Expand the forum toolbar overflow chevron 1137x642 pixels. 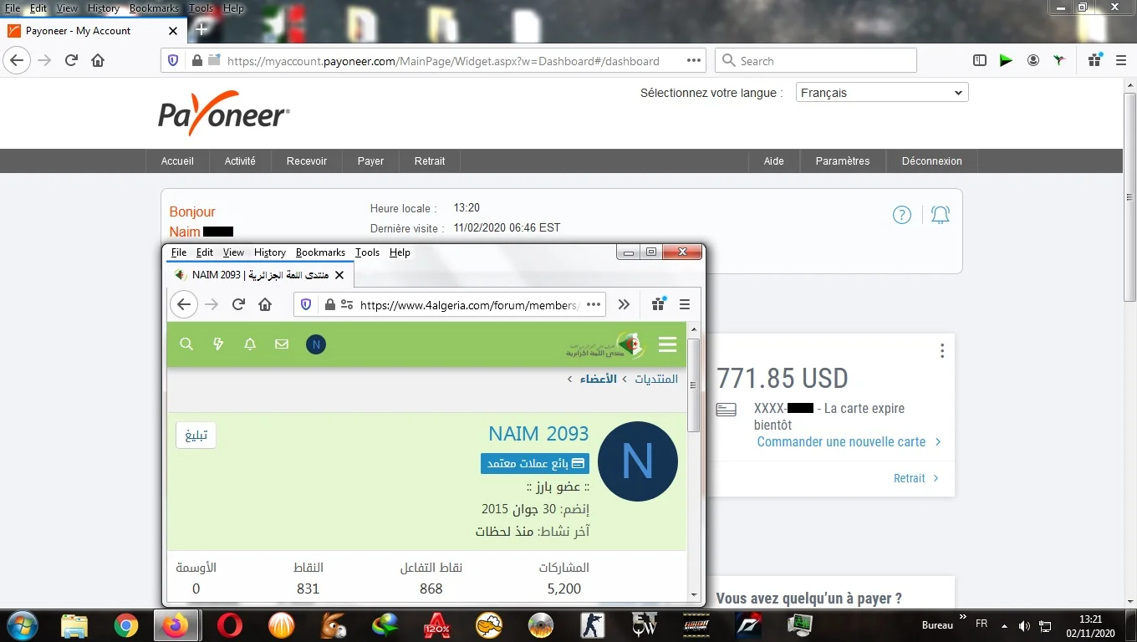pos(624,305)
